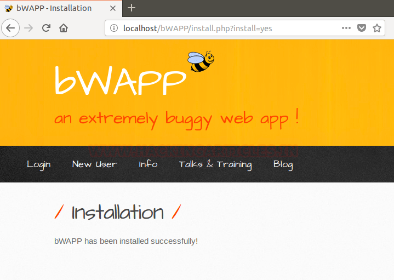This screenshot has height=280, width=394.
Task: Reload the bWAPP installation page
Action: pyautogui.click(x=47, y=28)
